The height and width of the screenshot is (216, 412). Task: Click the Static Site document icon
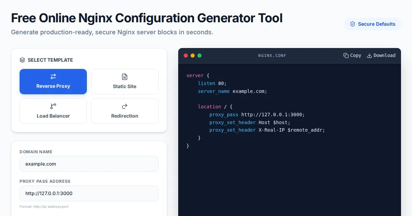(125, 77)
